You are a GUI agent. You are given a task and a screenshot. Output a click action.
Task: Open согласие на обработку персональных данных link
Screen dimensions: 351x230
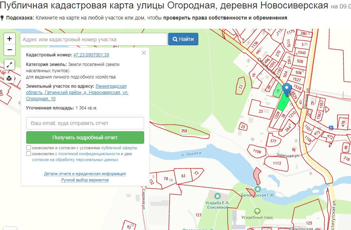[75, 160]
